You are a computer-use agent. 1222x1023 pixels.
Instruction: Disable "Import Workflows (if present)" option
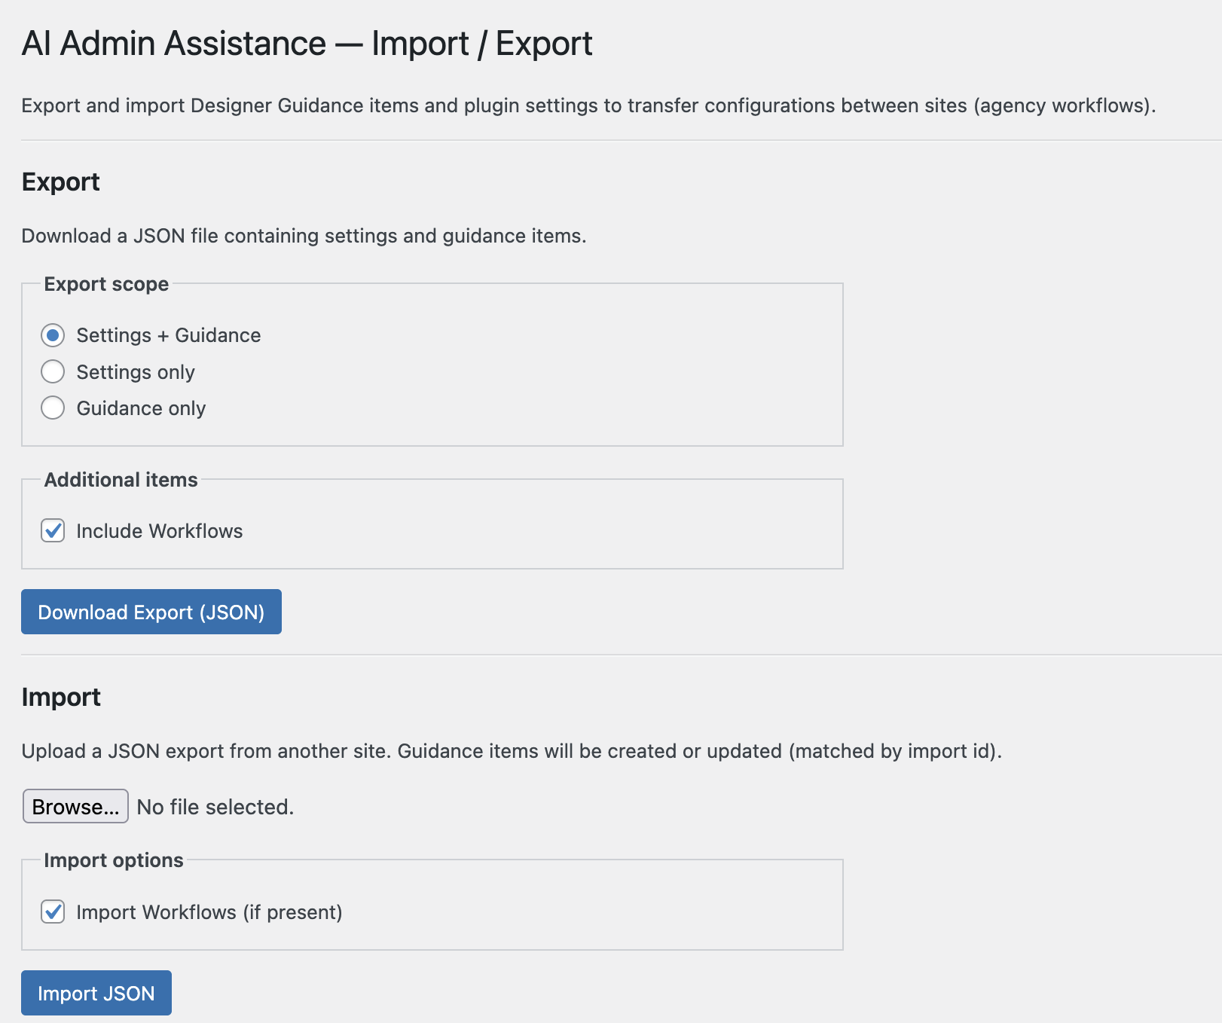point(53,912)
